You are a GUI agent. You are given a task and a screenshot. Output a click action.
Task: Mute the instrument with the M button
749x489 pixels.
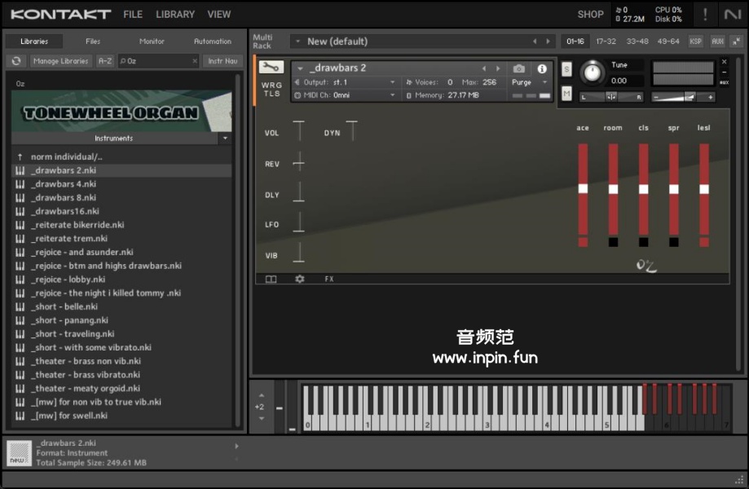(566, 94)
